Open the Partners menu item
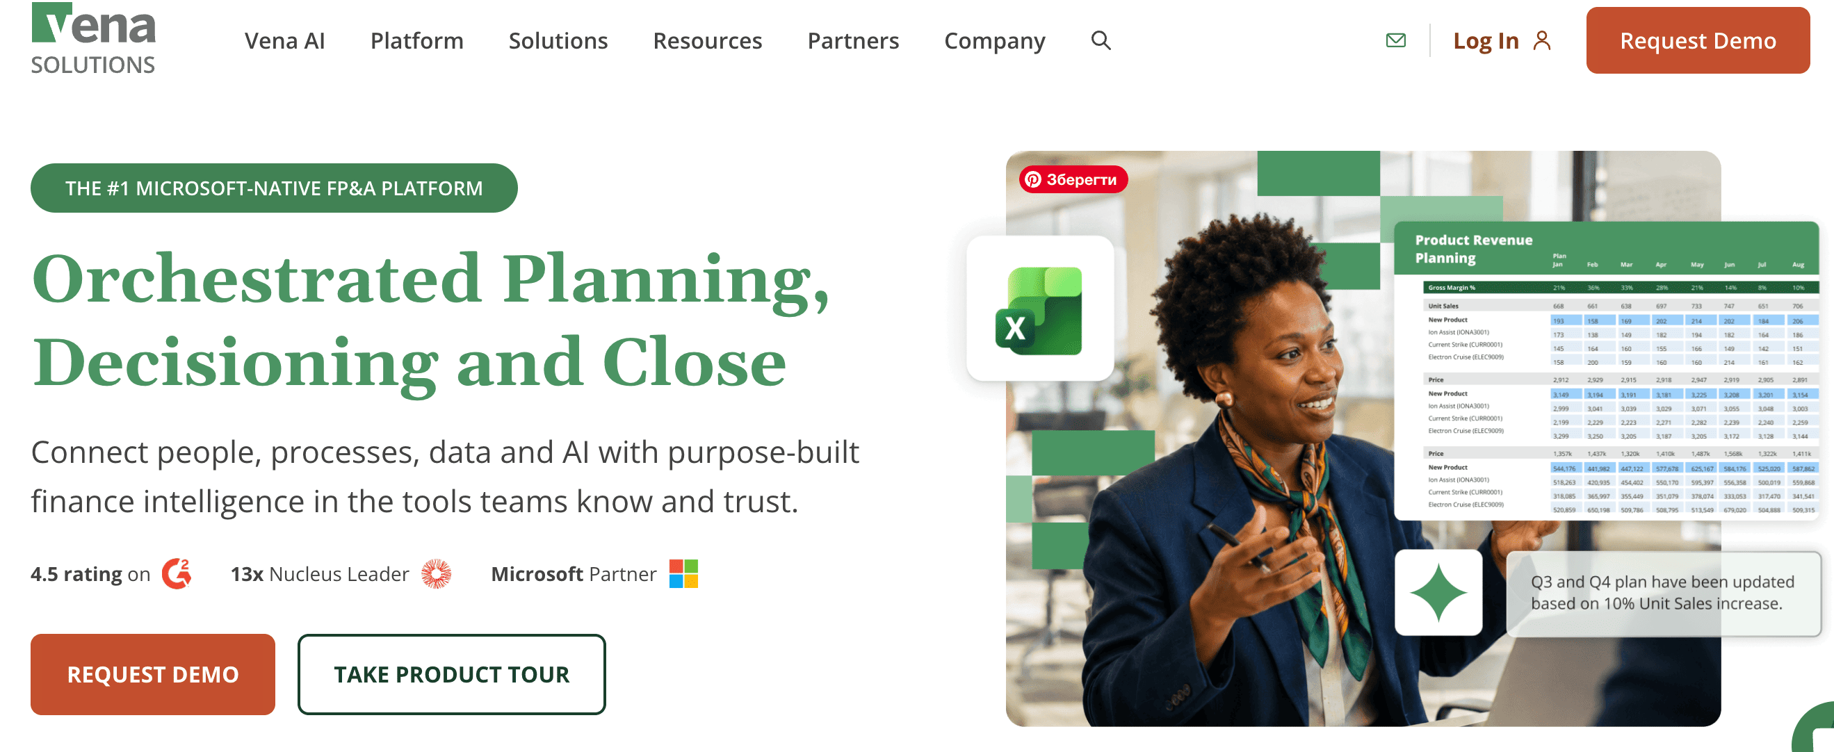 point(853,40)
